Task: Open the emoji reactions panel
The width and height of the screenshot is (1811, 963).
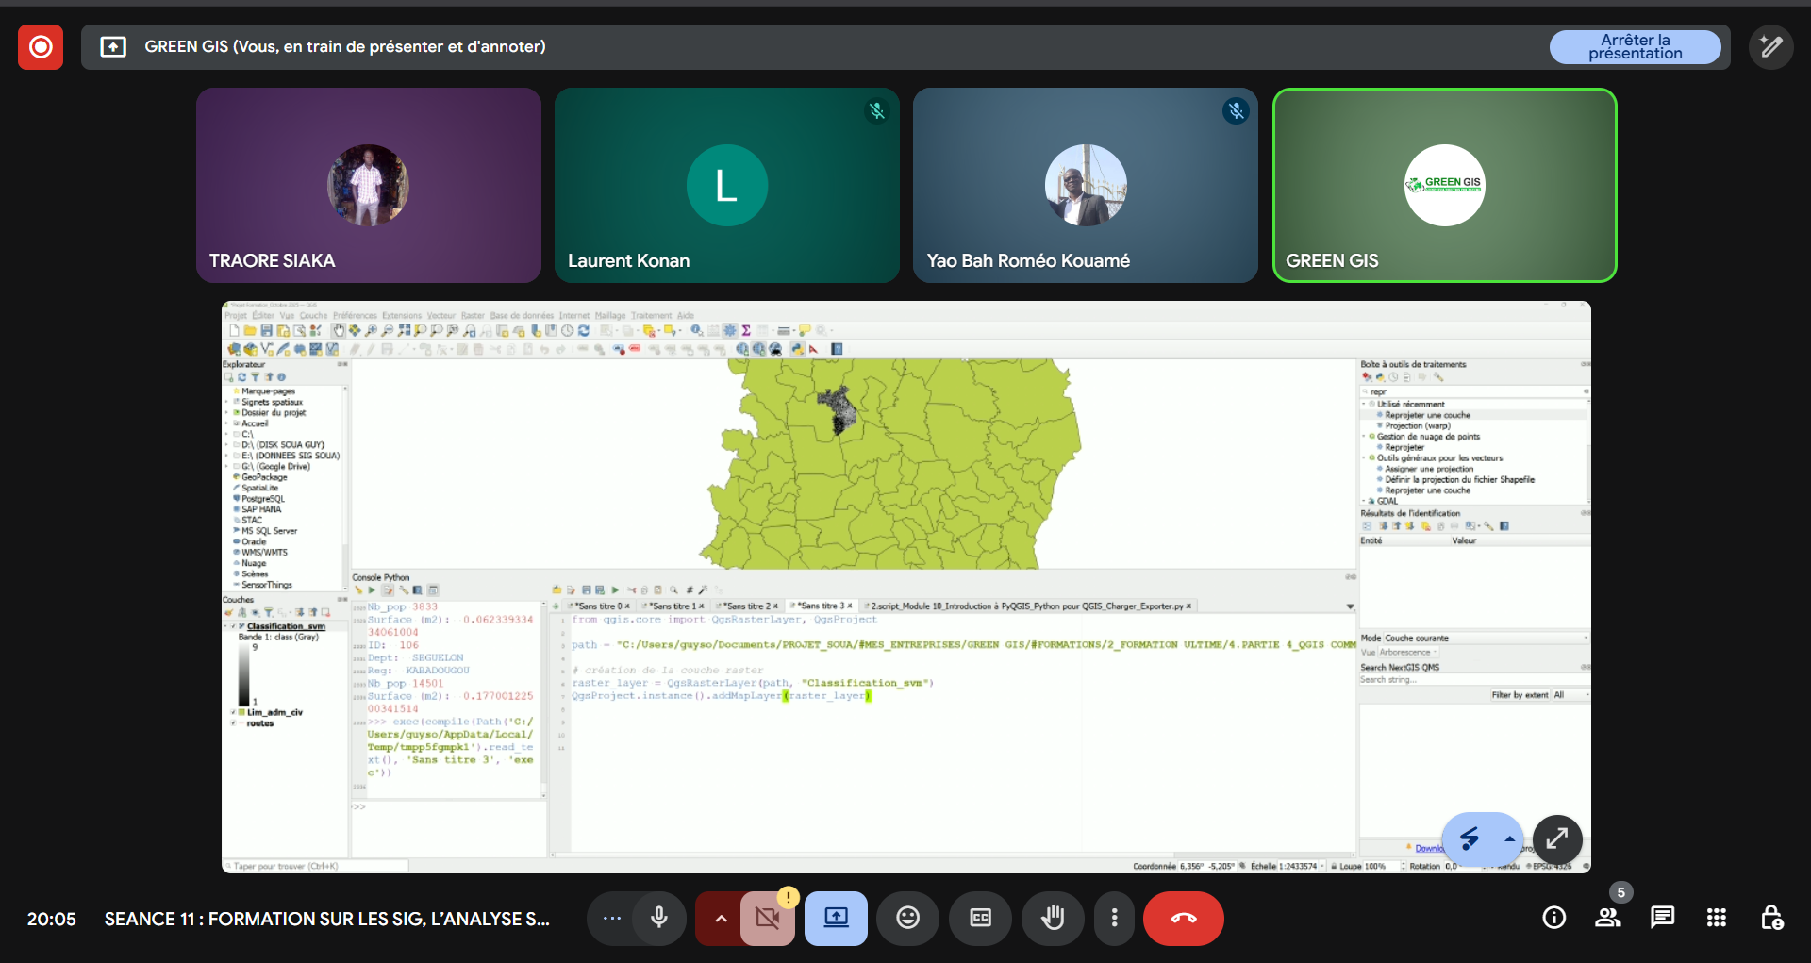Action: (907, 918)
